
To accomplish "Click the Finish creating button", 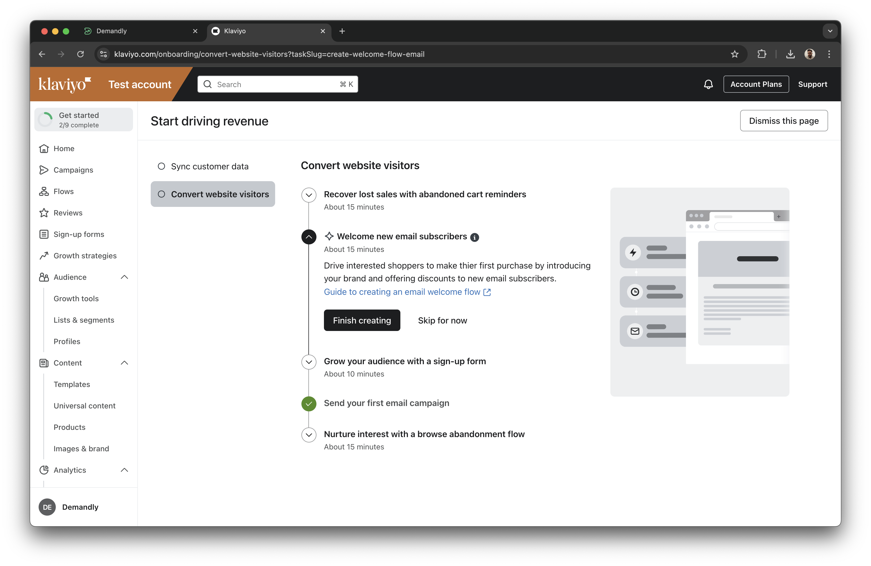I will pos(361,320).
